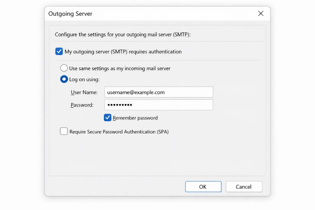The image size is (315, 210).
Task: Click the Remember password label text
Action: [x=135, y=117]
